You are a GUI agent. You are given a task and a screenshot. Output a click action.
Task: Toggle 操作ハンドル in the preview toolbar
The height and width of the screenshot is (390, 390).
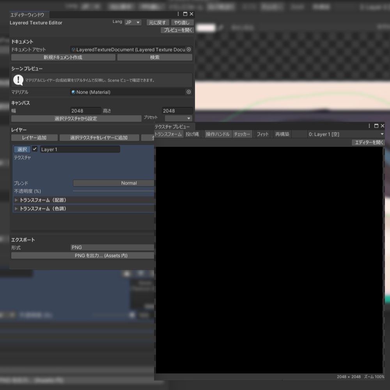tap(217, 134)
